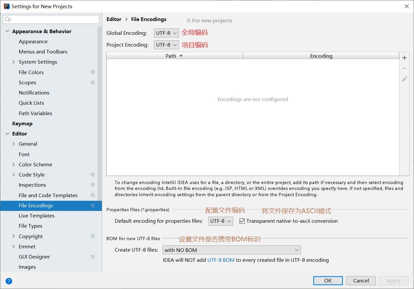Click the Cancel button
The image size is (414, 289).
[361, 280]
